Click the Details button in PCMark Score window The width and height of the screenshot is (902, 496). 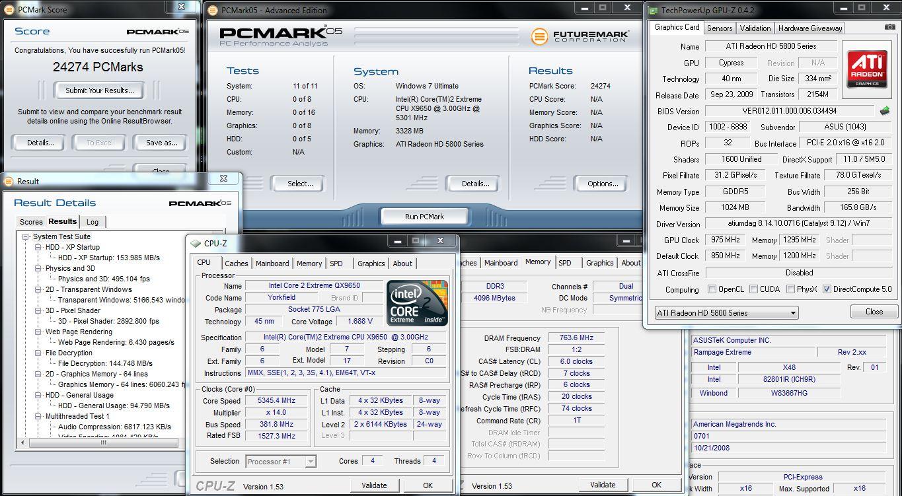pyautogui.click(x=40, y=143)
